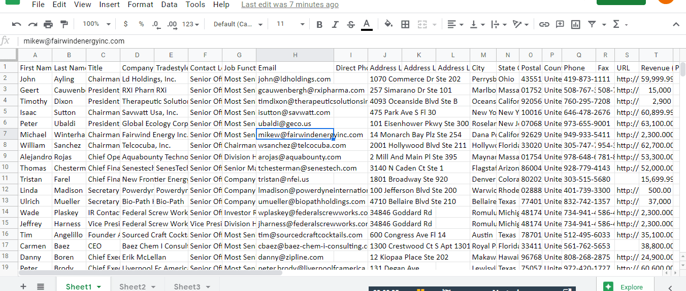The height and width of the screenshot is (291, 686).
Task: Open the Format menu
Action: tap(141, 5)
